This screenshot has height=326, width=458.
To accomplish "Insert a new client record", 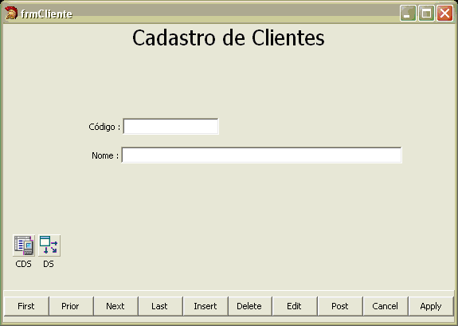I will pyautogui.click(x=206, y=306).
